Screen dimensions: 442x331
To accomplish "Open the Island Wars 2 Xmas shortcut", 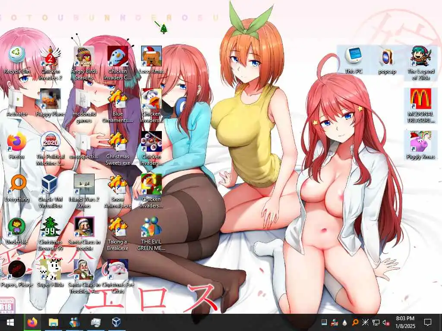I will point(84,191).
